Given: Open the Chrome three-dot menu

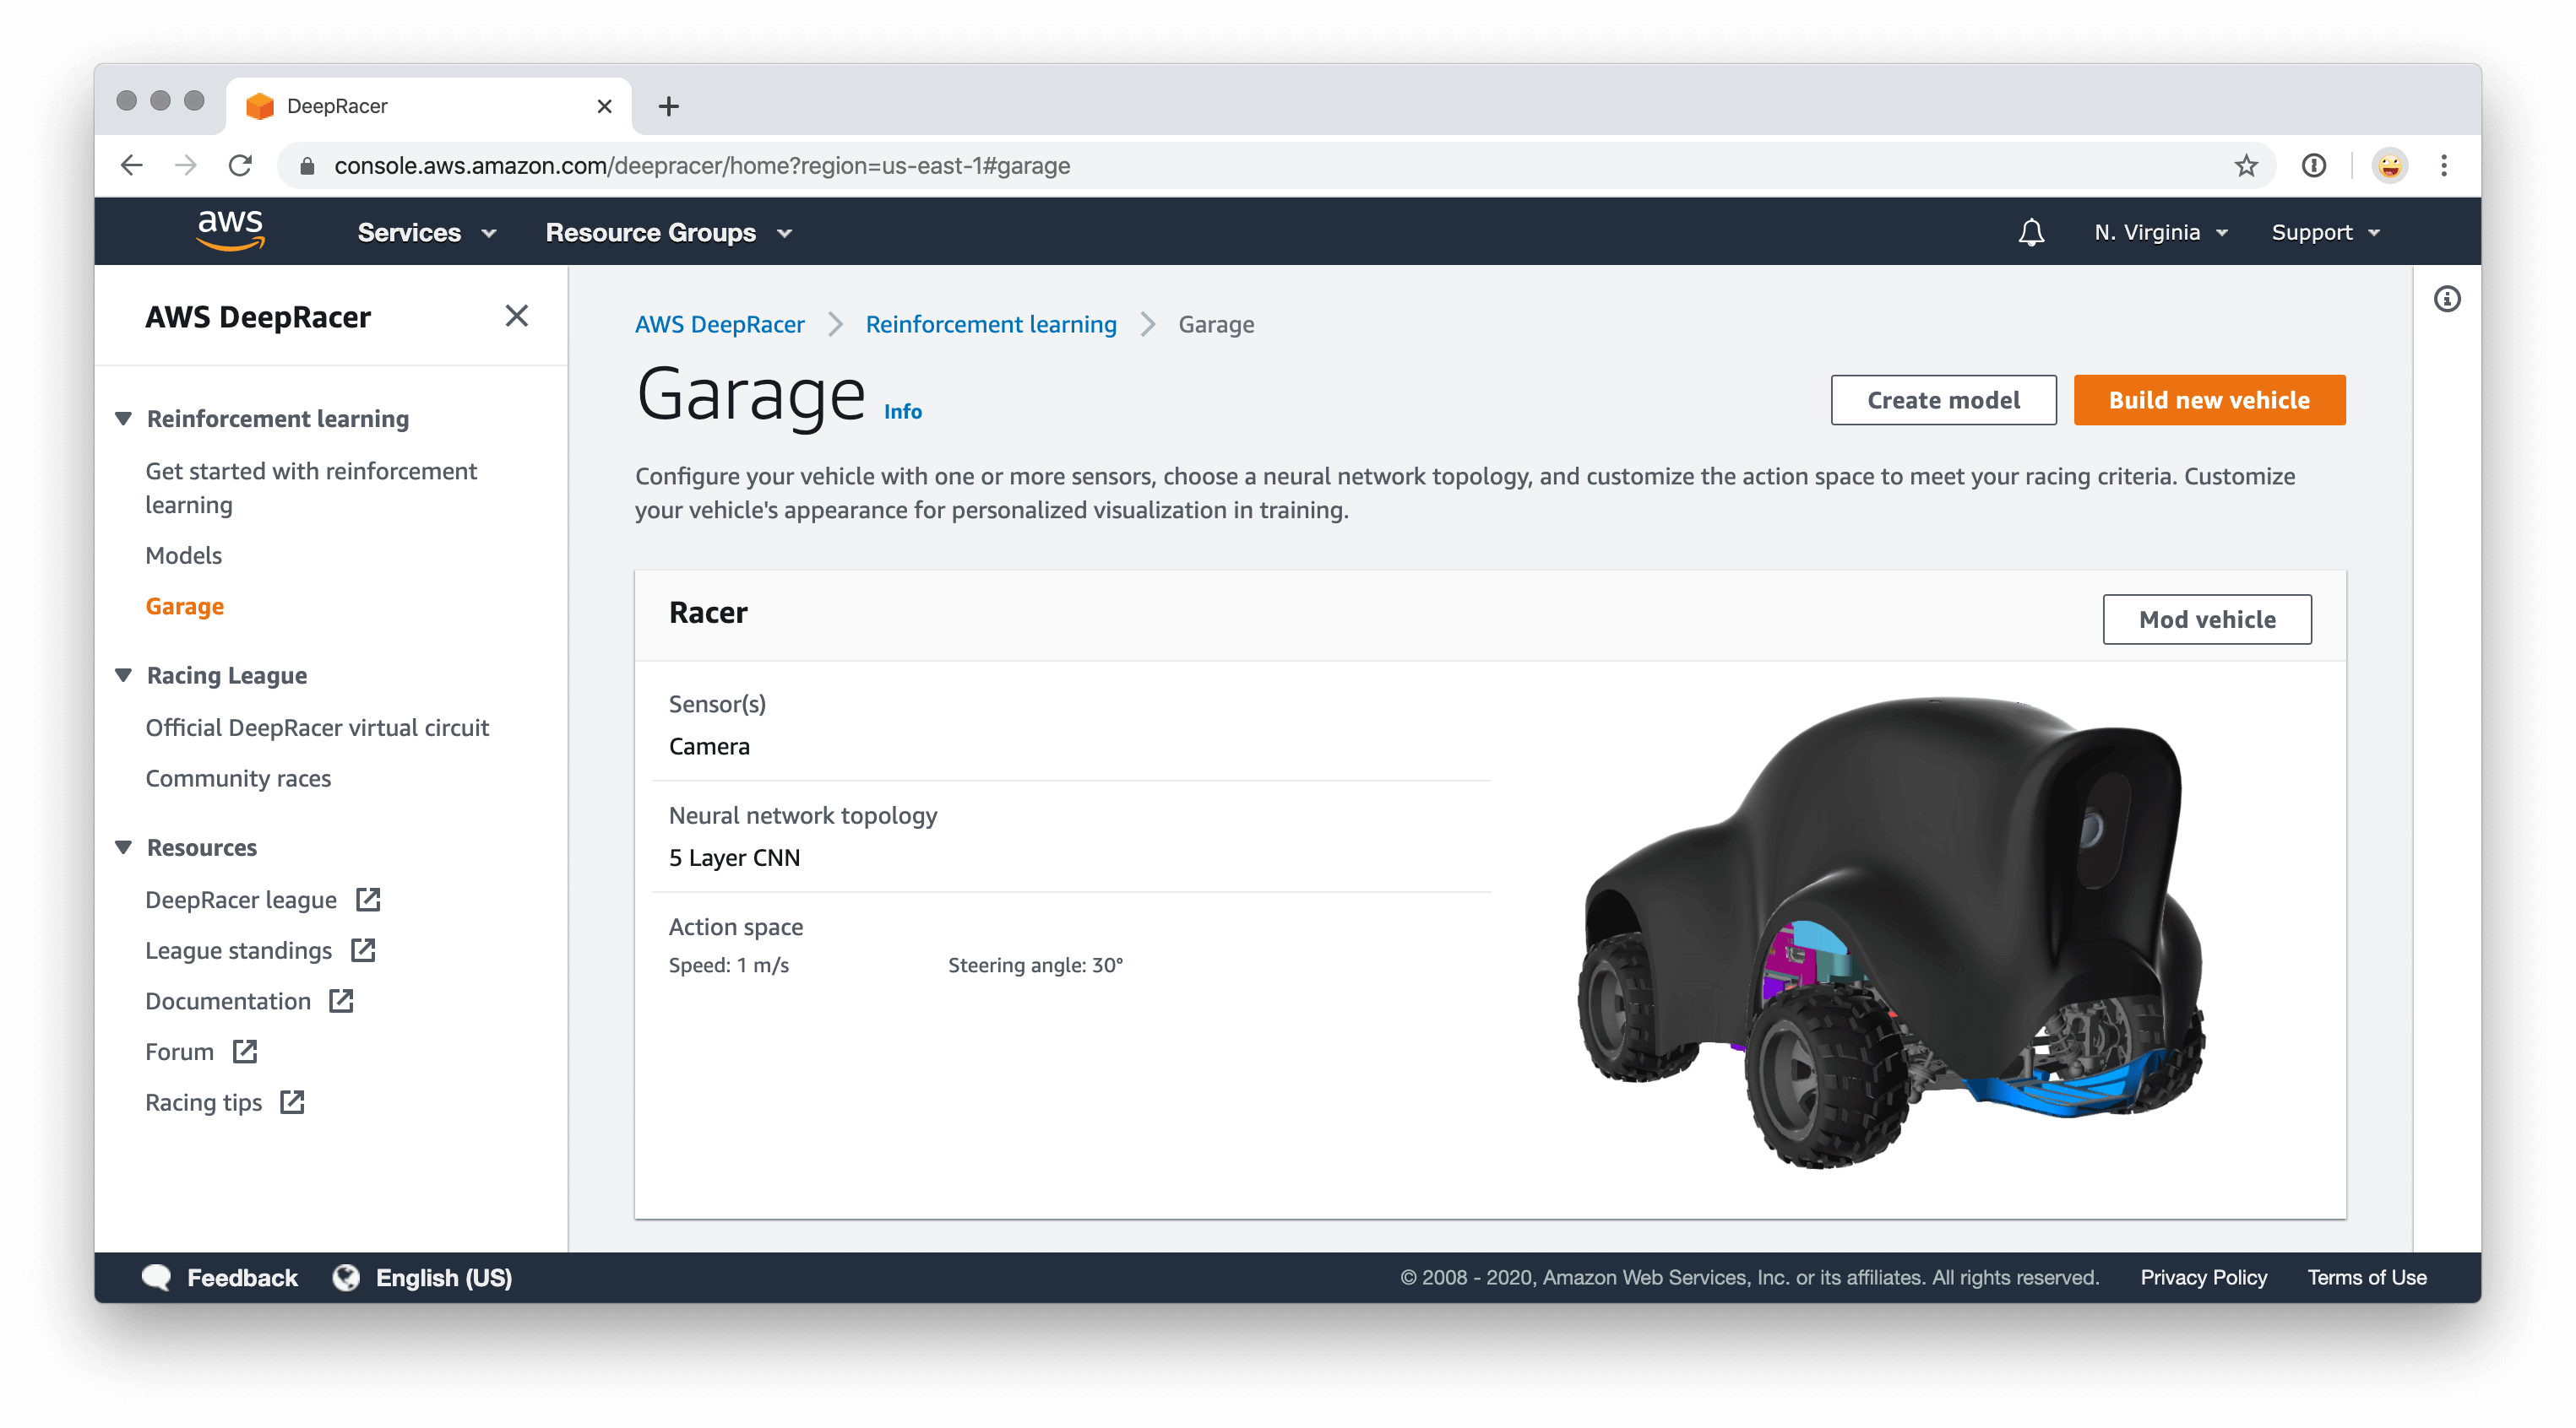Looking at the screenshot, I should click(x=2444, y=166).
